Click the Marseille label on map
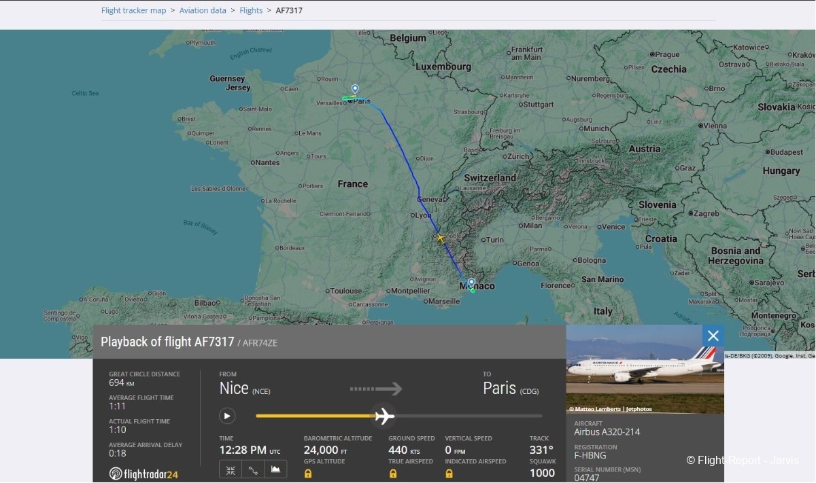Screen dimensions: 816x483 (x=443, y=301)
